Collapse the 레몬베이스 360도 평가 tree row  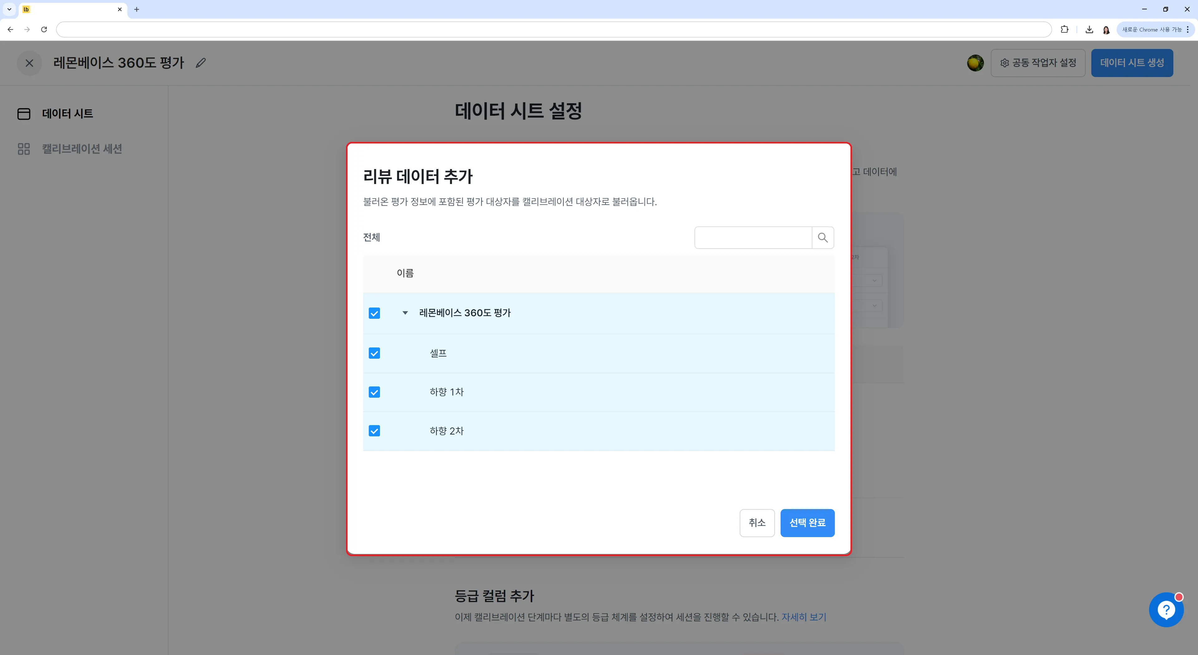click(x=405, y=313)
